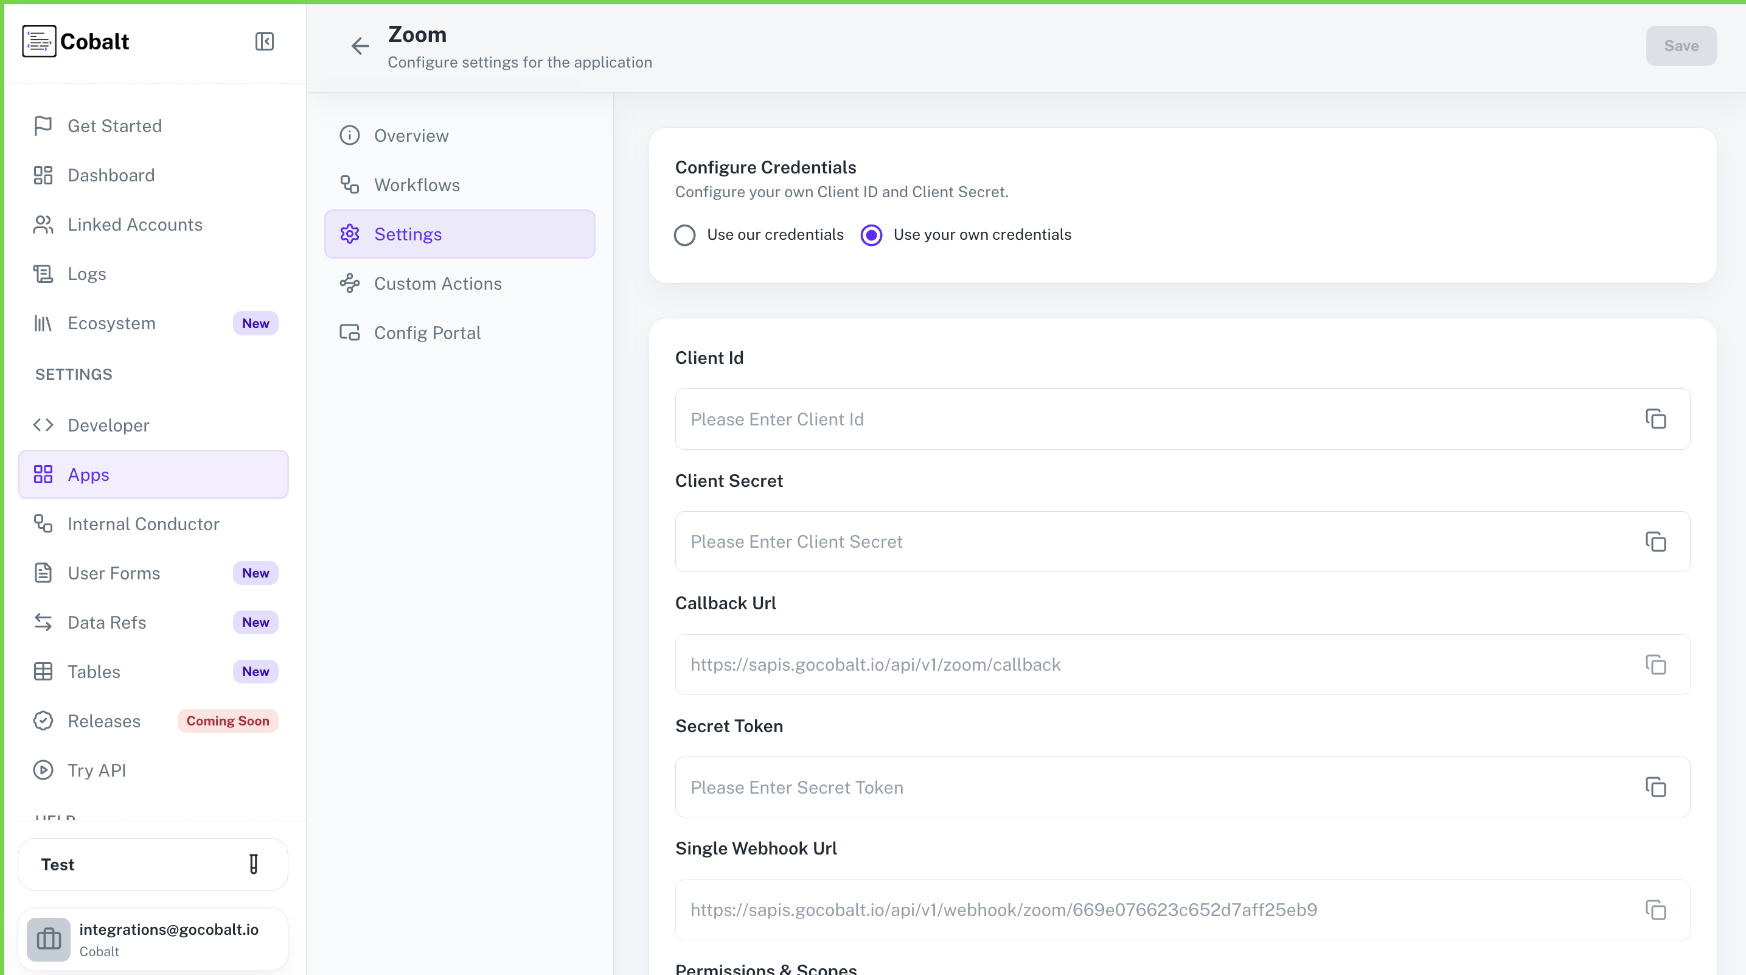The image size is (1746, 975).
Task: Open Linked Accounts from the sidebar
Action: click(135, 225)
